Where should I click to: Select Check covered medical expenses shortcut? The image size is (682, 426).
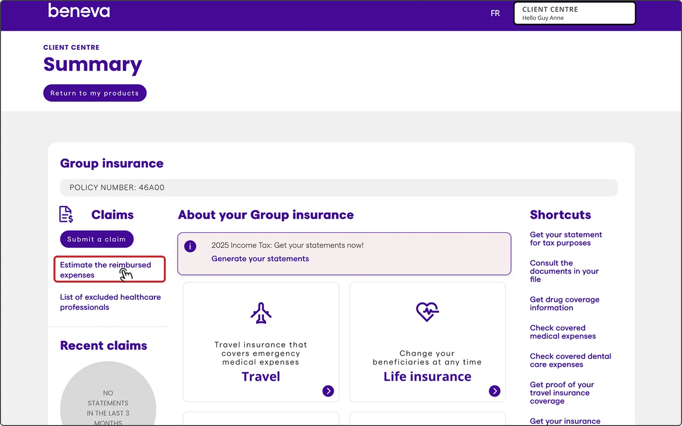[562, 332]
